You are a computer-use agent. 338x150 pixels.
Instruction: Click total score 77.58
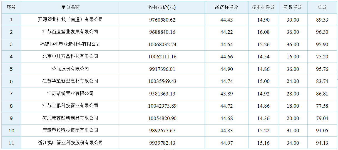322,106
